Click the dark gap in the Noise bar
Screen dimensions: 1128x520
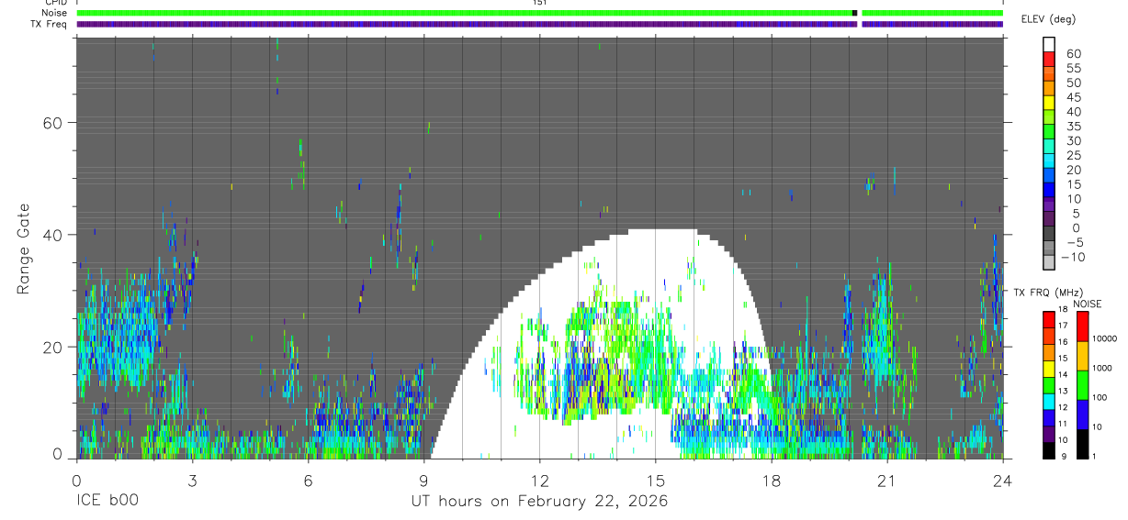click(856, 13)
